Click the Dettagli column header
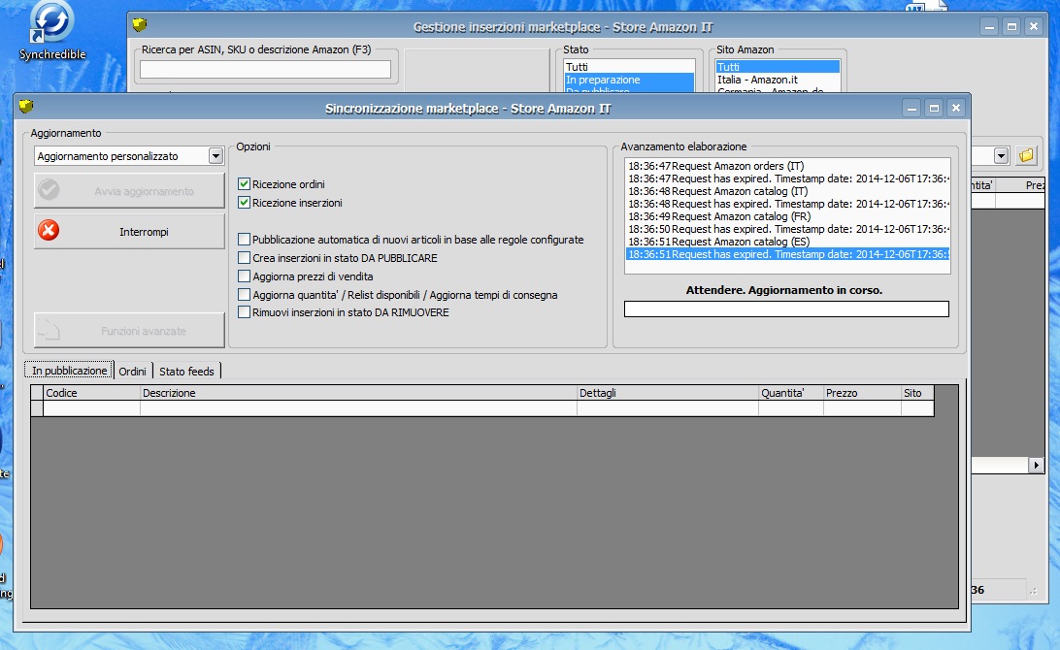The height and width of the screenshot is (650, 1060). (x=668, y=393)
